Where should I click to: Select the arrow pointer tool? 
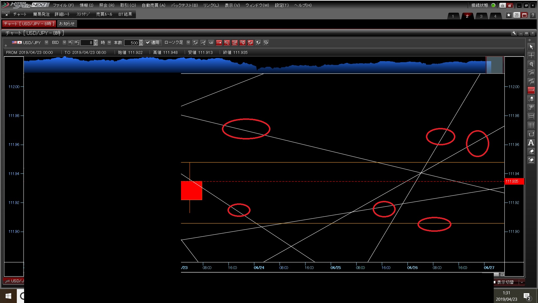(x=531, y=47)
